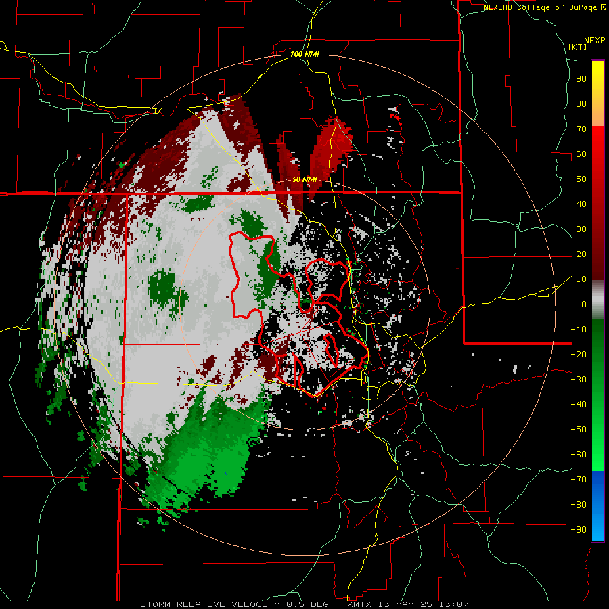The height and width of the screenshot is (609, 609).
Task: Select the 70 value on velocity scale
Action: coord(581,129)
